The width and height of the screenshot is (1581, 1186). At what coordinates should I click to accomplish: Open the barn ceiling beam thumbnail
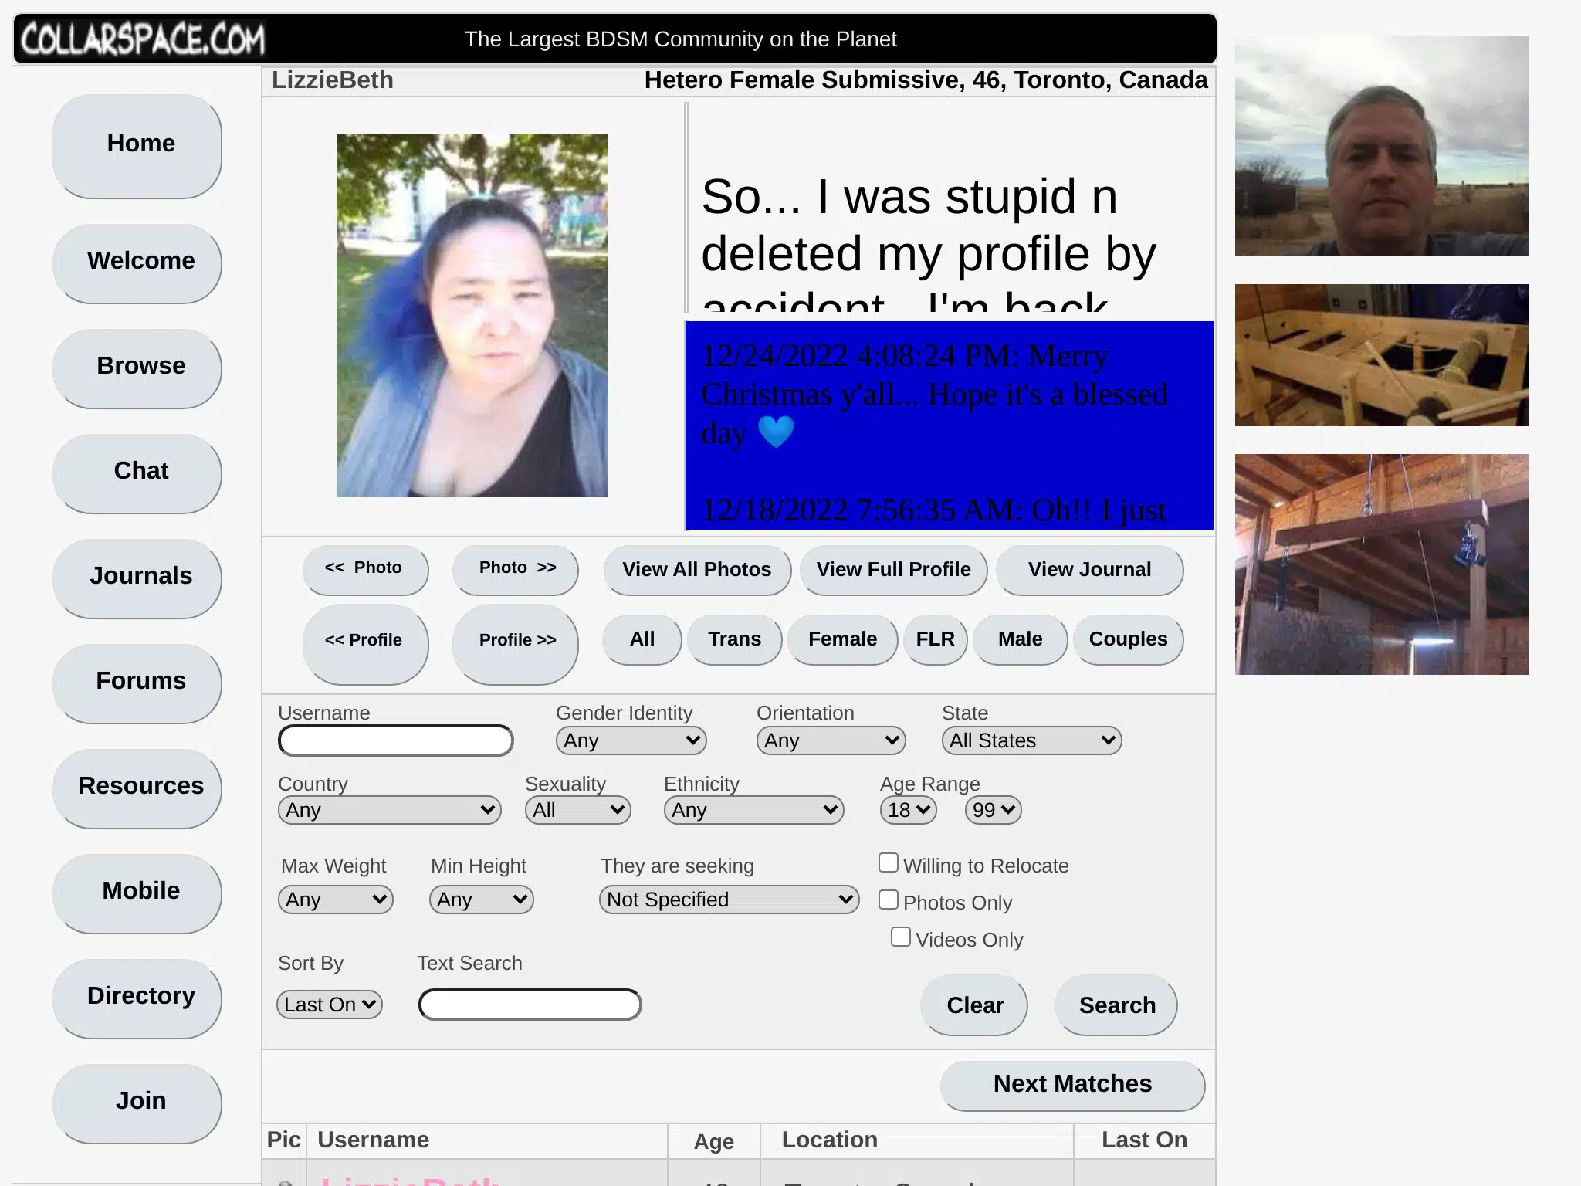pyautogui.click(x=1380, y=564)
